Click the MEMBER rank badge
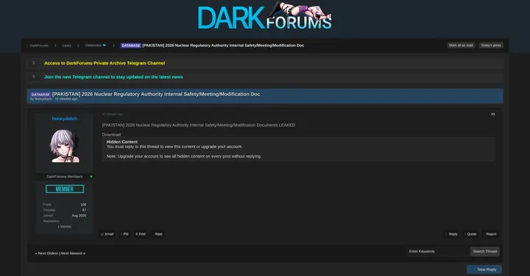 [x=65, y=189]
